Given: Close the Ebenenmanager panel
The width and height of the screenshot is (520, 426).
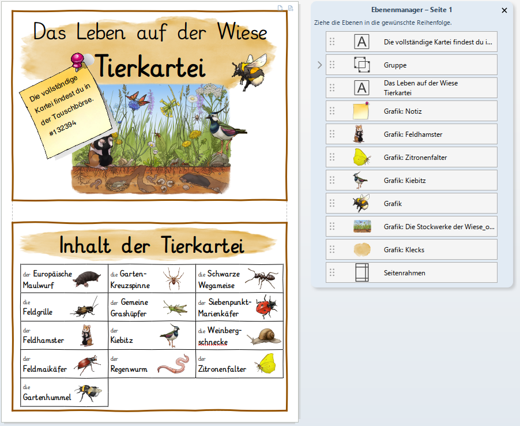Looking at the screenshot, I should 504,10.
